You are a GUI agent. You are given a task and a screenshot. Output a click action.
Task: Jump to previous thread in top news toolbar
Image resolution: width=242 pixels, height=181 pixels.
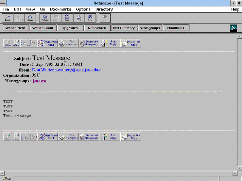click(24, 43)
